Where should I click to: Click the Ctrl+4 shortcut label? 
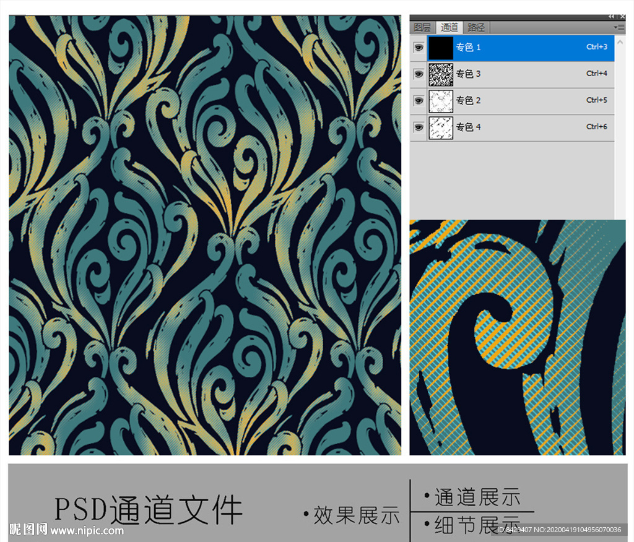[x=597, y=74]
